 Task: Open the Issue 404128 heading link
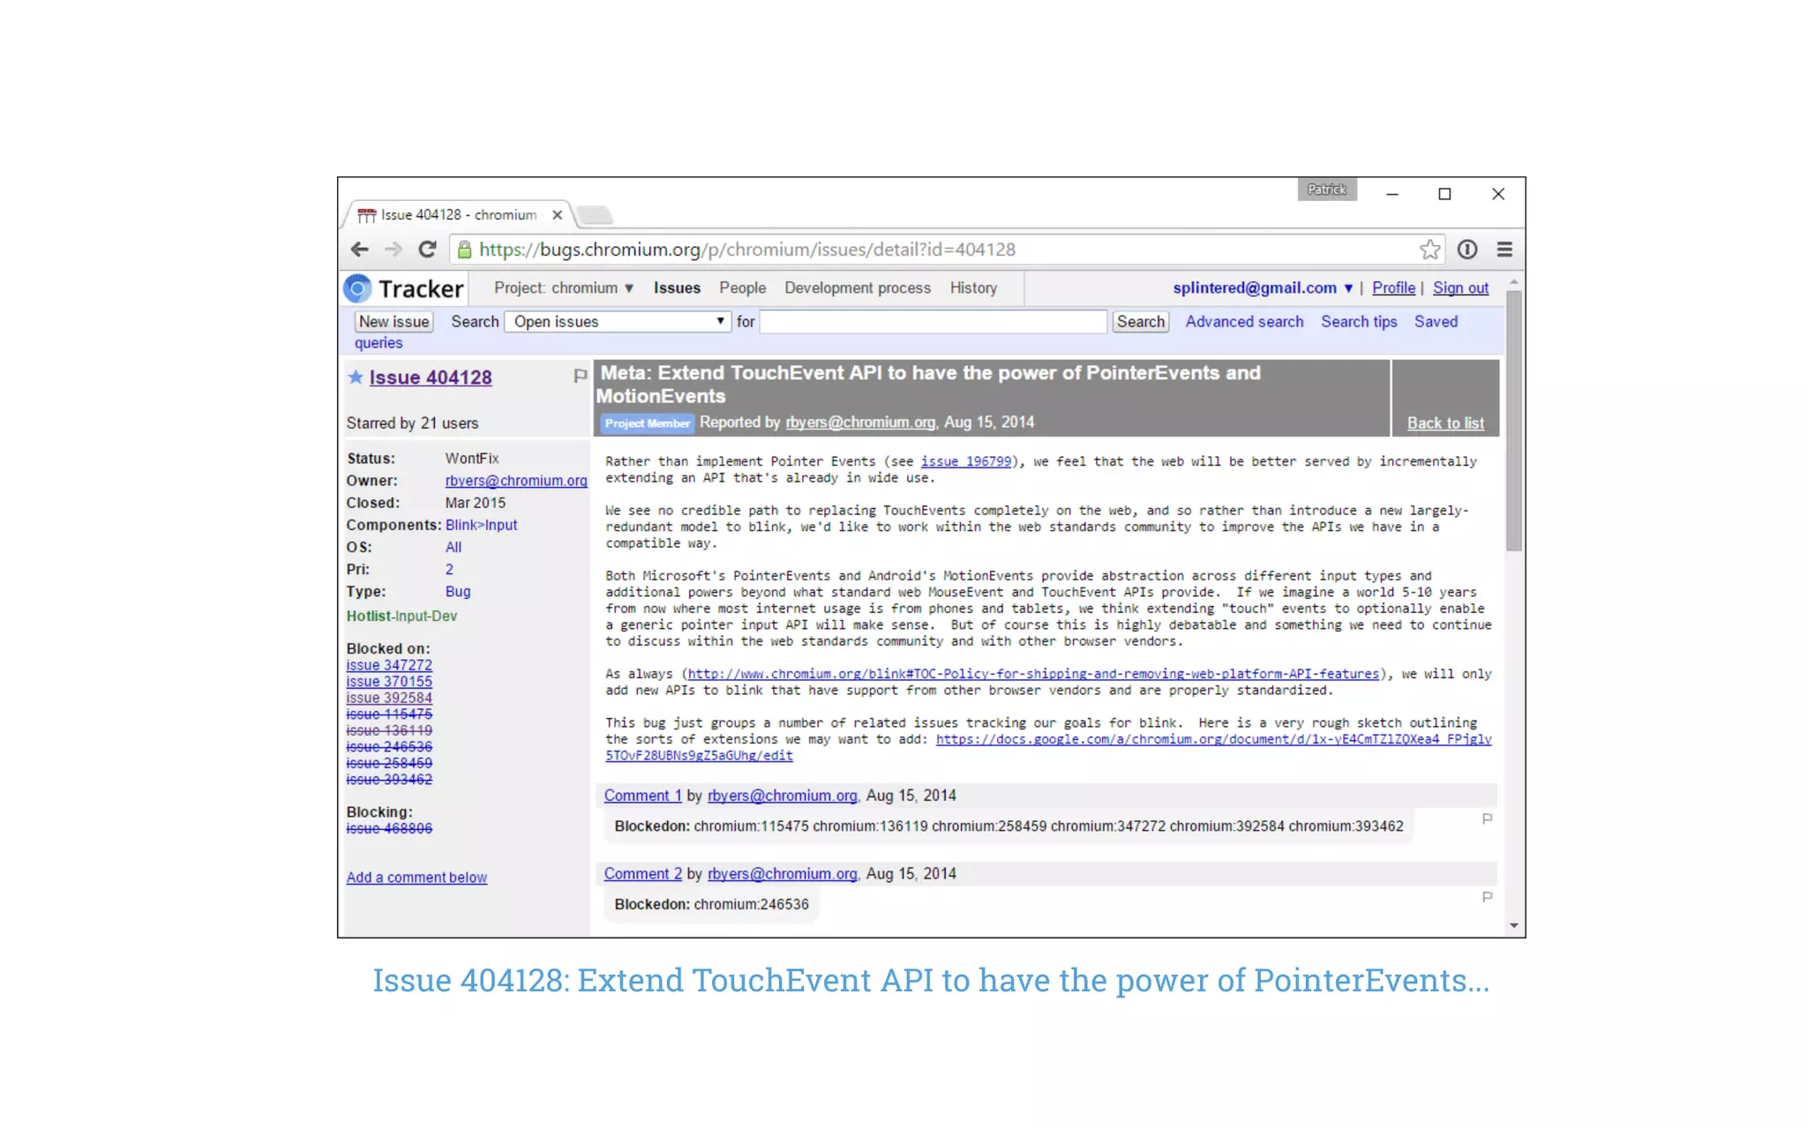pos(431,378)
